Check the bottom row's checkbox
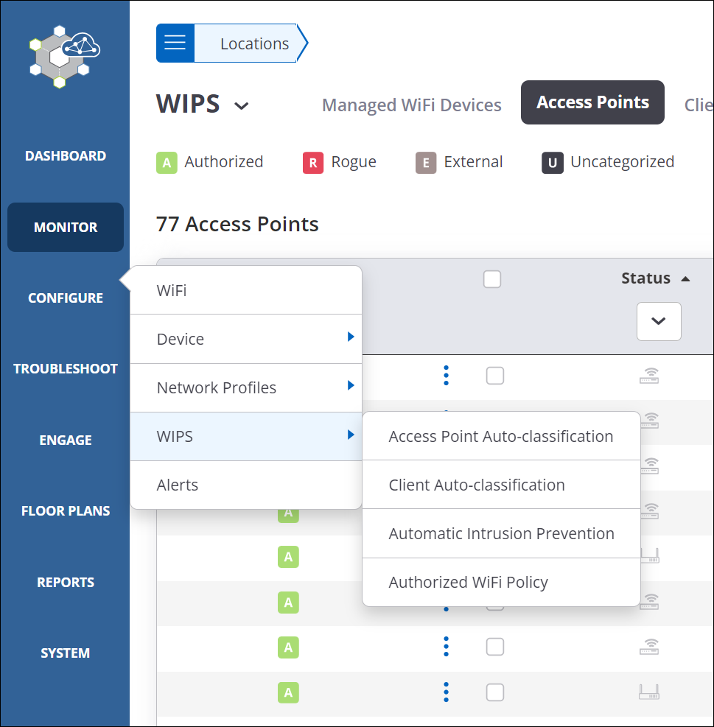This screenshot has height=727, width=714. click(495, 692)
